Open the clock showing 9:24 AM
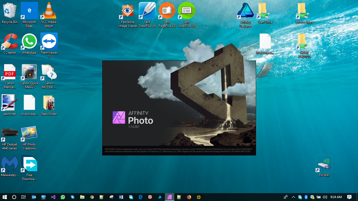This screenshot has height=201, width=358. point(336,197)
